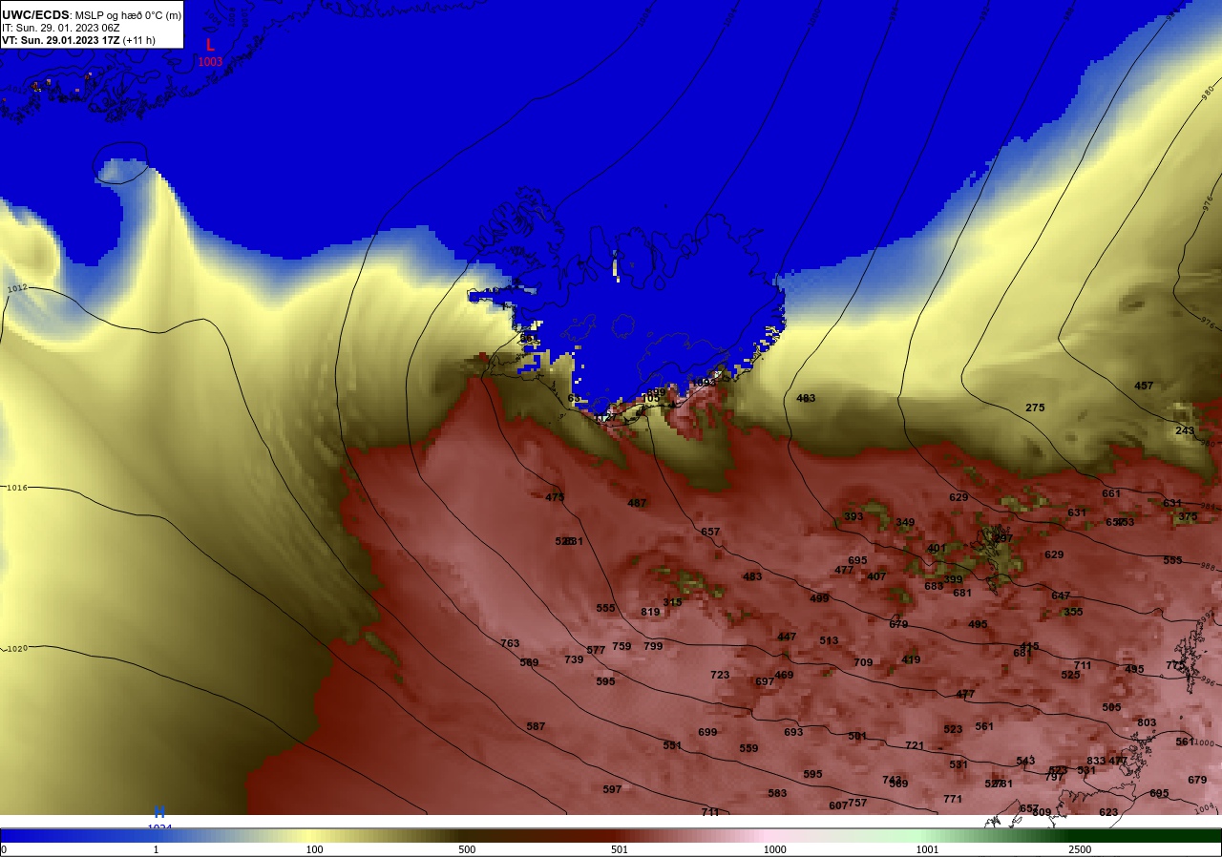1222x857 pixels.
Task: Click the 1012 isobar label
Action: 16,288
